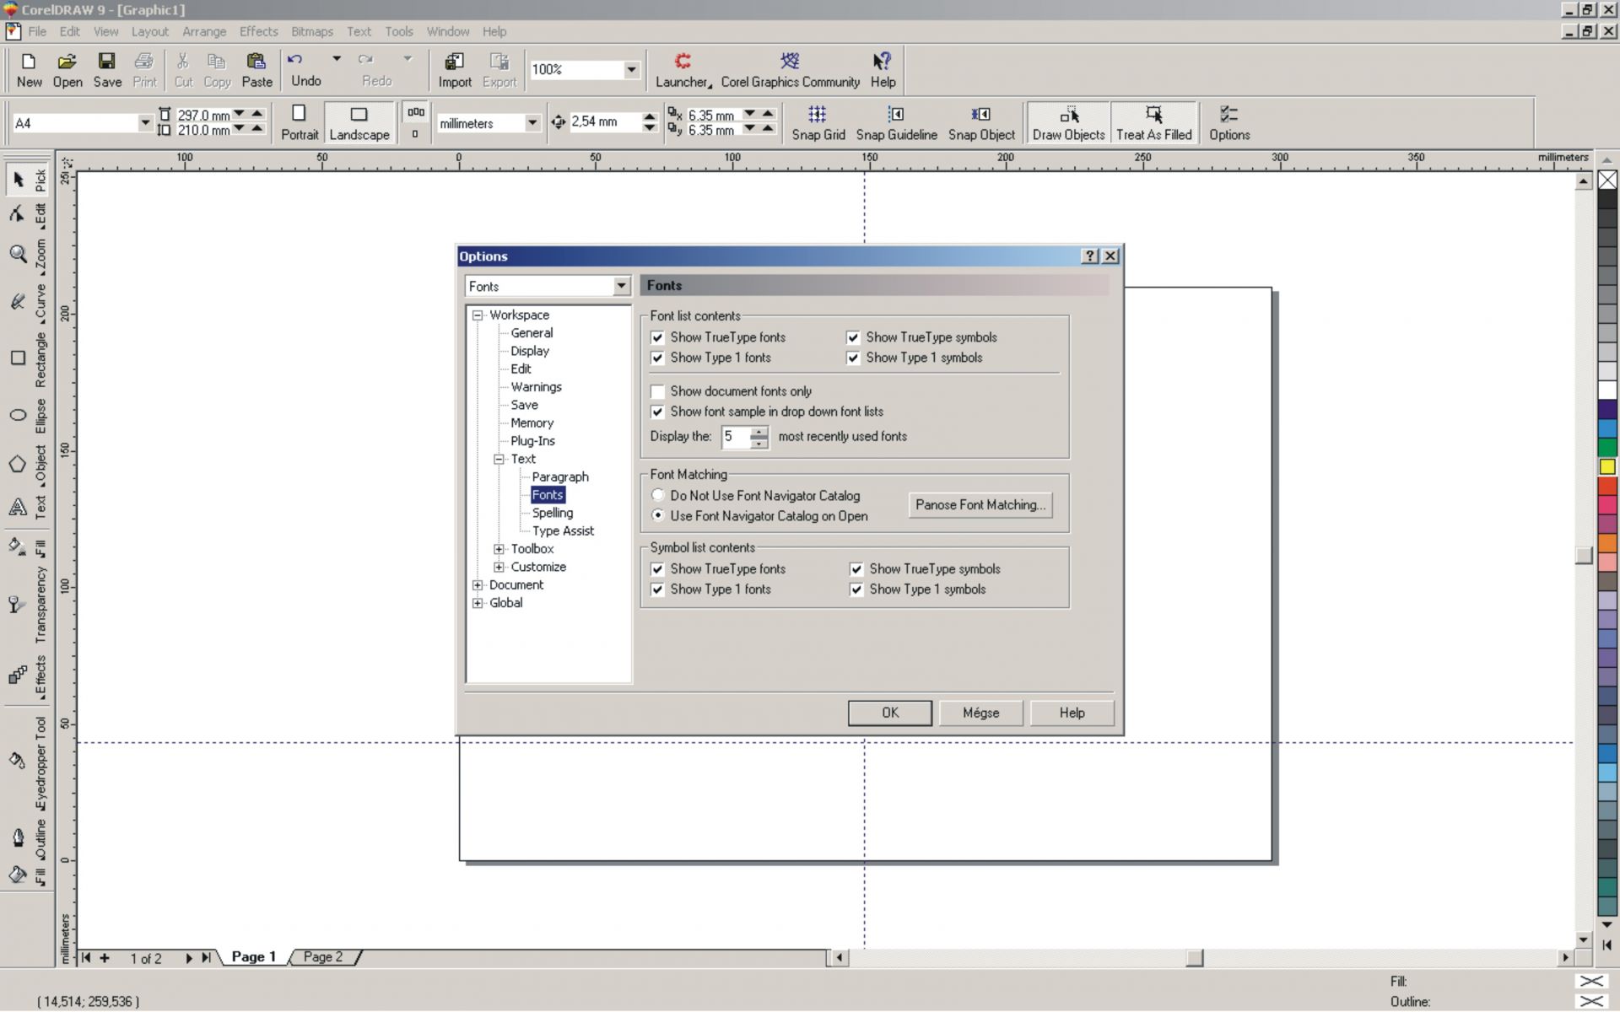Select the Zoom tool in toolbox
The image size is (1620, 1012).
coord(18,254)
